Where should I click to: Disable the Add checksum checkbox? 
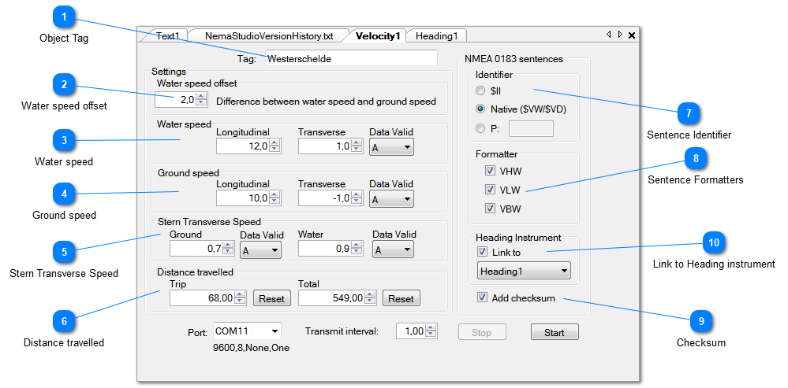(482, 297)
